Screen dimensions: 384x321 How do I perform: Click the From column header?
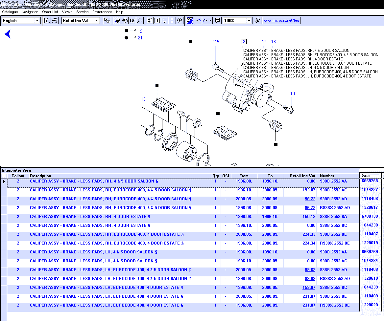[x=244, y=176]
